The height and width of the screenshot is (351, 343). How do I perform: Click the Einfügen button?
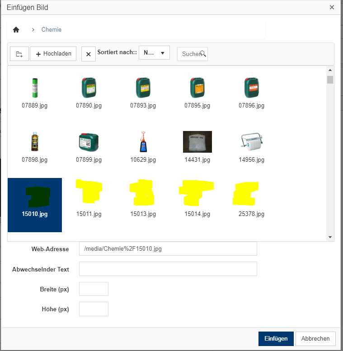276,338
